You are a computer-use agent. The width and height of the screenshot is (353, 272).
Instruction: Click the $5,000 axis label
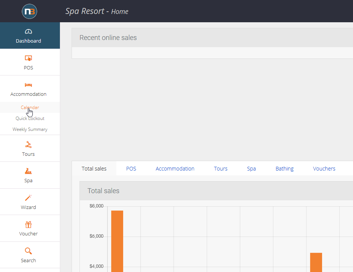(96, 236)
